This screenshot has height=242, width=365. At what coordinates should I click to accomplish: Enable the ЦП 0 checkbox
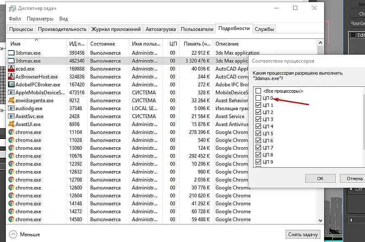pyautogui.click(x=258, y=98)
